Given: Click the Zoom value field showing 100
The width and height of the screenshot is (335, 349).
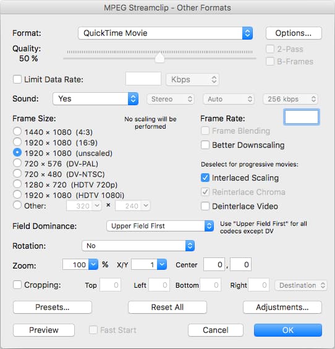Looking at the screenshot, I should tap(75, 264).
